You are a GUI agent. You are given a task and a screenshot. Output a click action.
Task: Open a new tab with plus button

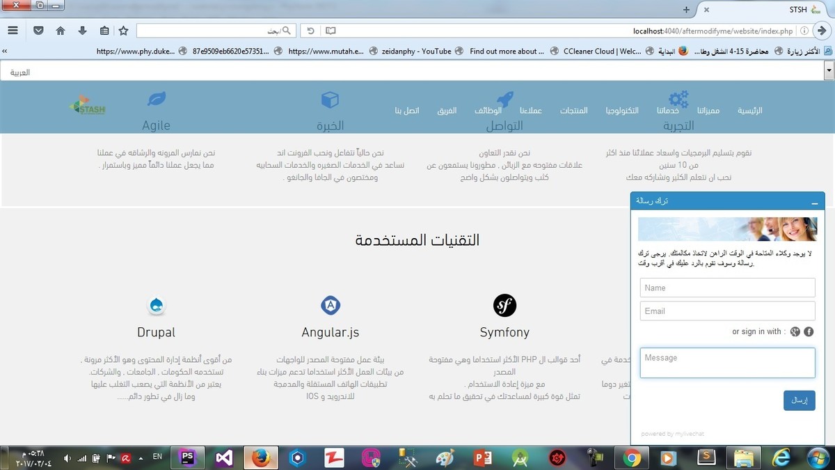tap(687, 10)
